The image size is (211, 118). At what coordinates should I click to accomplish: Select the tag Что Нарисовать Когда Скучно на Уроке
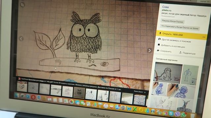tap(180, 27)
